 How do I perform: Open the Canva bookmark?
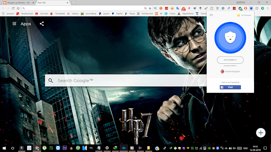(x=170, y=14)
